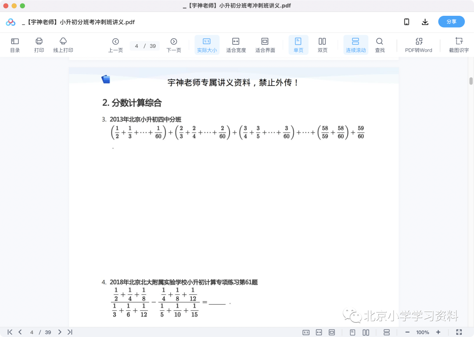Click heading 2. 分数计算综合
Screen dimensions: 474x337
pyautogui.click(x=132, y=103)
